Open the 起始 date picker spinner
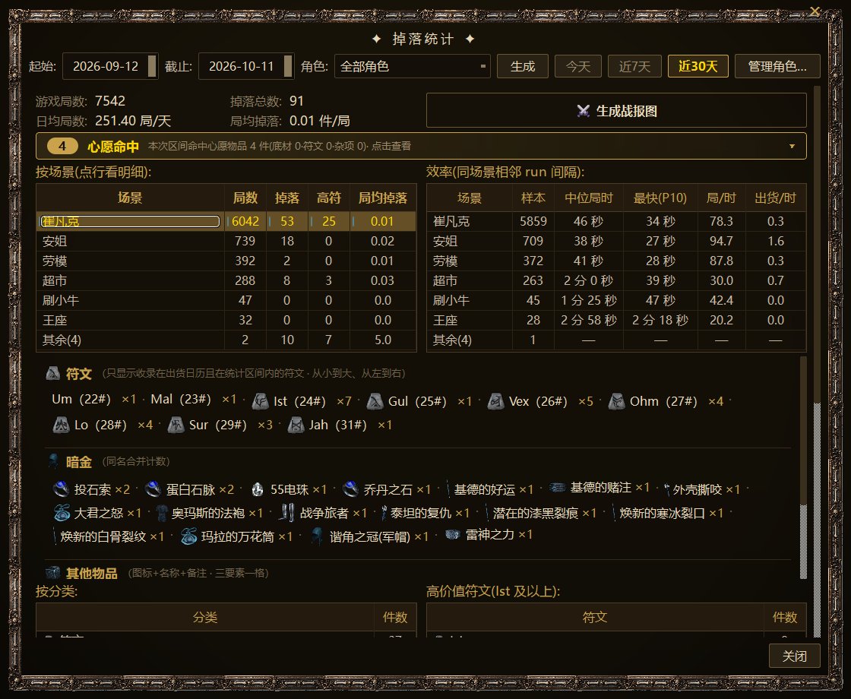Image resolution: width=851 pixels, height=699 pixels. tap(153, 66)
